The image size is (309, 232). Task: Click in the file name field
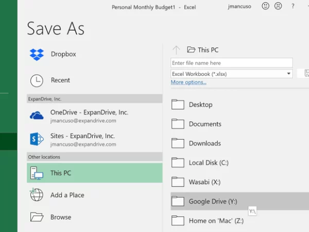pos(232,63)
